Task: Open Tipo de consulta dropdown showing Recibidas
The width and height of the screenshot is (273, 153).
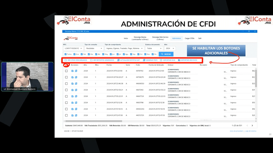Action: click(x=94, y=48)
